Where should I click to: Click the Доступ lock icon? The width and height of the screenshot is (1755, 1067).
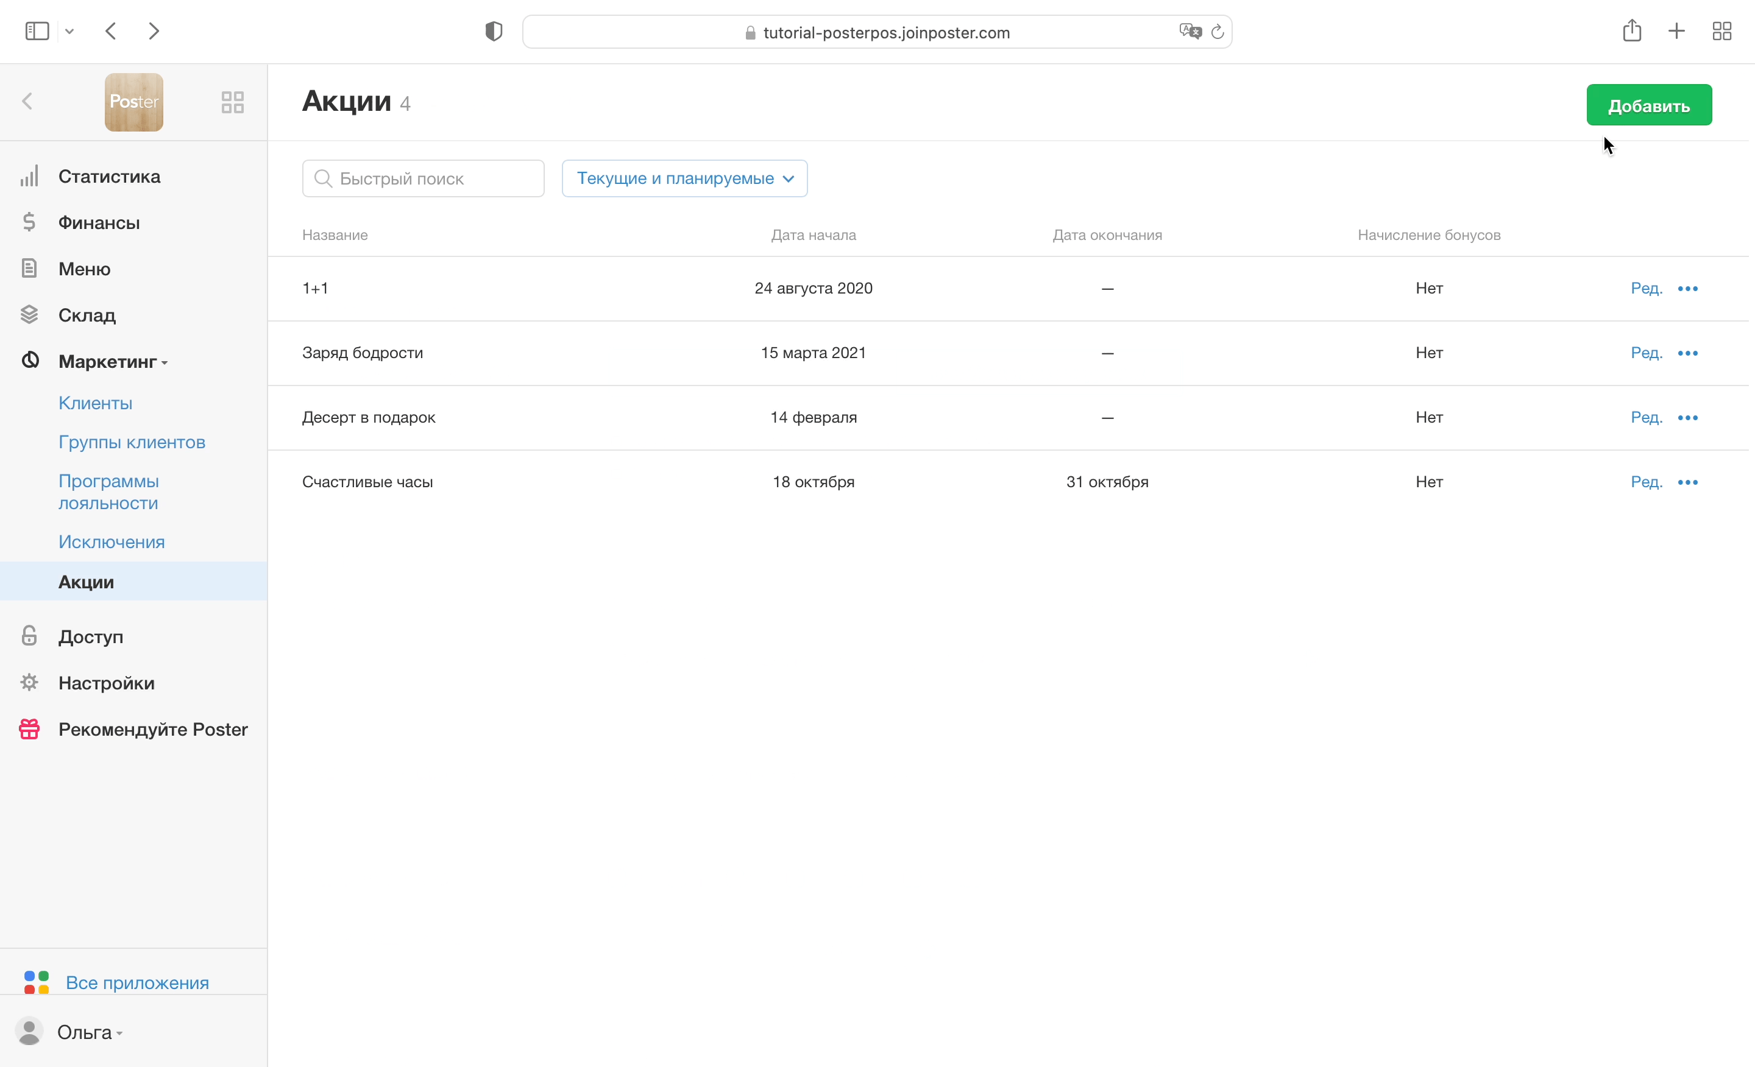click(29, 636)
